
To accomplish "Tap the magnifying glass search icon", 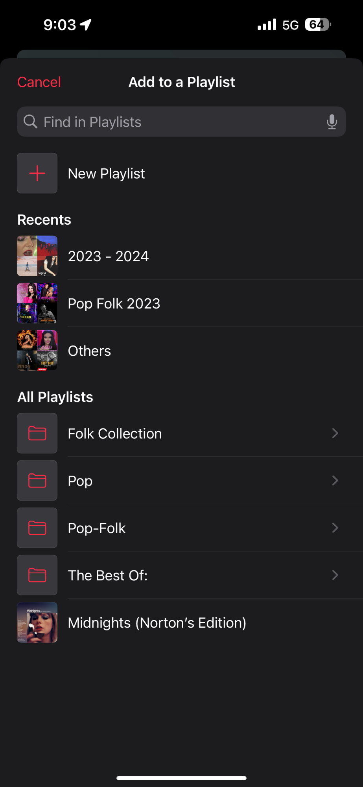I will [x=30, y=122].
